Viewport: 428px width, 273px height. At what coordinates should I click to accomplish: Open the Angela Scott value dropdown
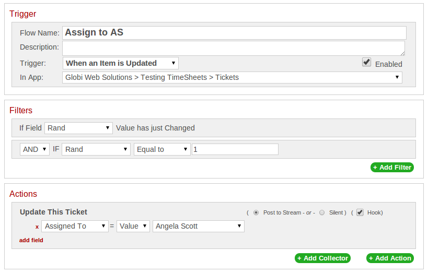199,226
